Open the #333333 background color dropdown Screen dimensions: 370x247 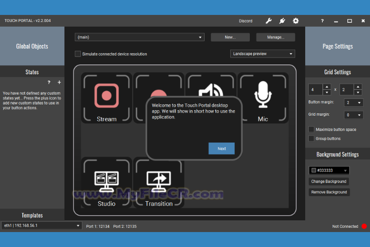pos(329,170)
